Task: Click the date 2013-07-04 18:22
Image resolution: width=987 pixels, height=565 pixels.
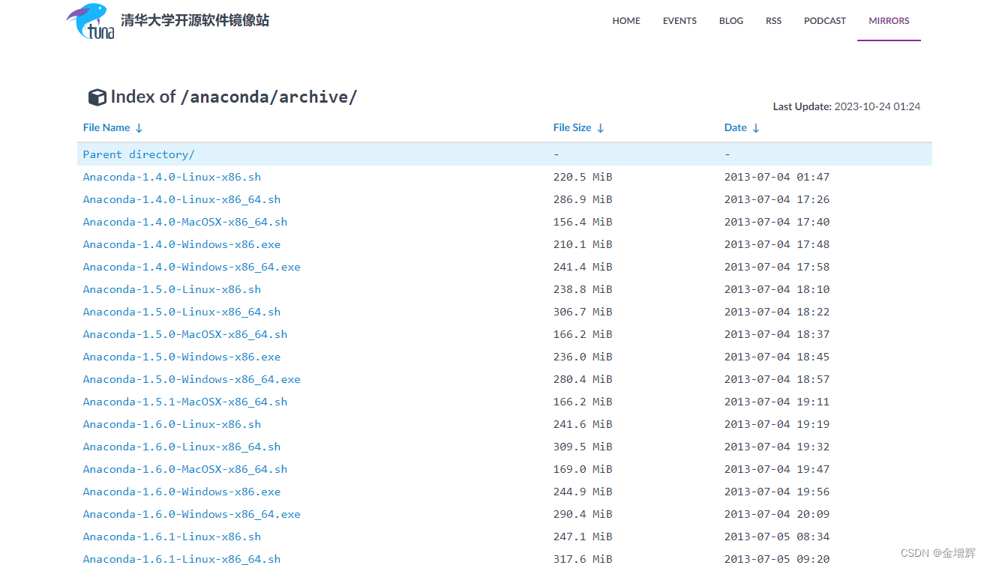Action: pyautogui.click(x=777, y=312)
